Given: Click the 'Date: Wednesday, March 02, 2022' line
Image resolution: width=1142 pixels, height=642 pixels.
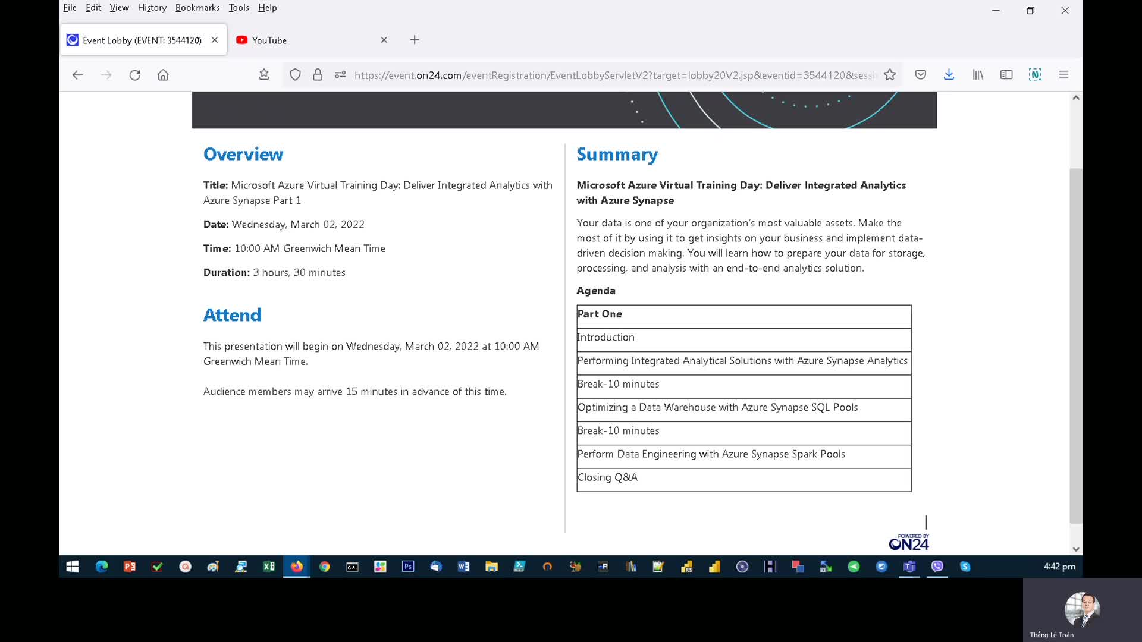Looking at the screenshot, I should 284,224.
